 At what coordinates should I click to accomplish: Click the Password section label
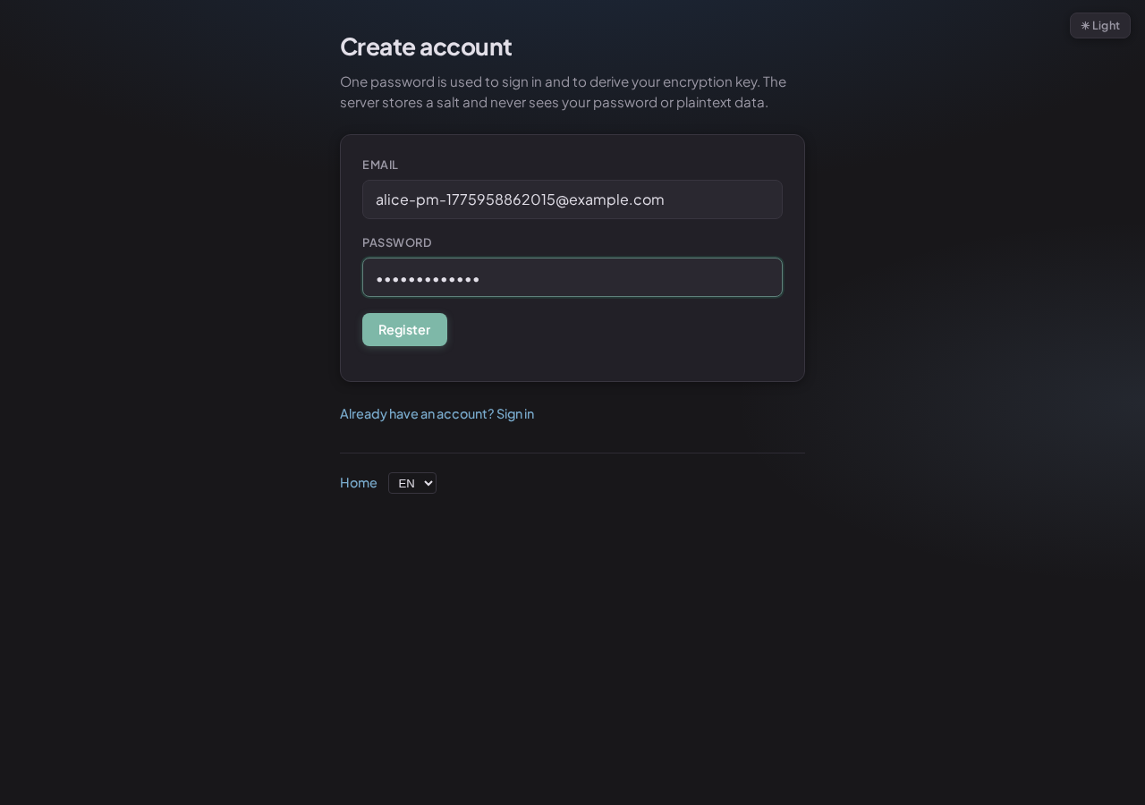coord(396,242)
